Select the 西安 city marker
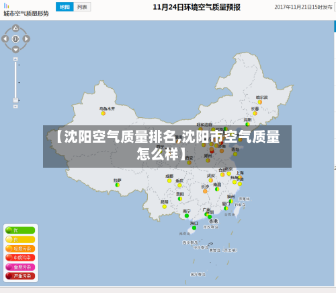The width and height of the screenshot is (336, 293). pos(189,162)
